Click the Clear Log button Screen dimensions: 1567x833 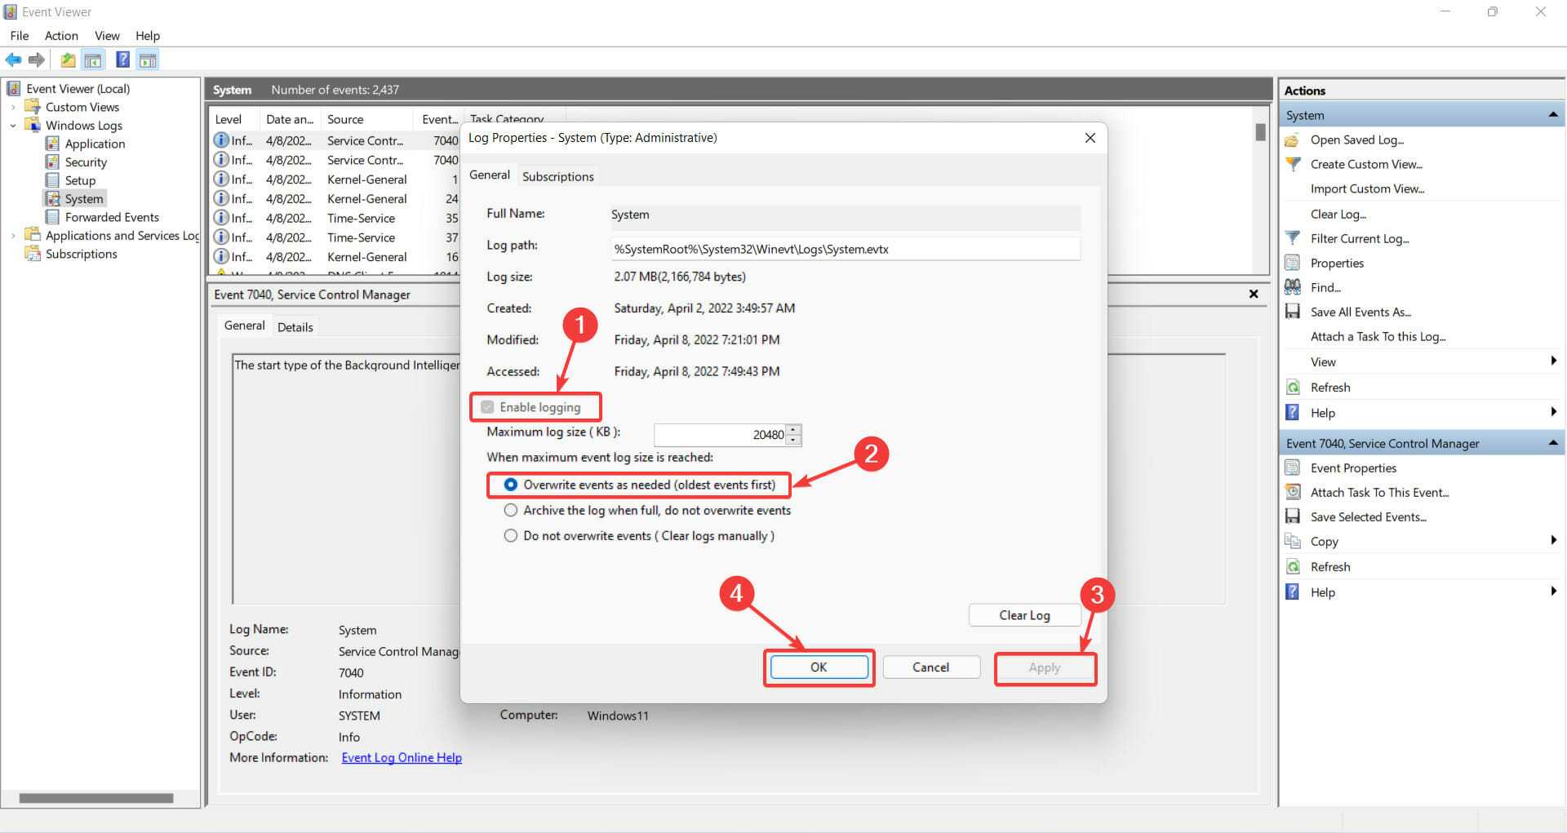click(x=1023, y=615)
